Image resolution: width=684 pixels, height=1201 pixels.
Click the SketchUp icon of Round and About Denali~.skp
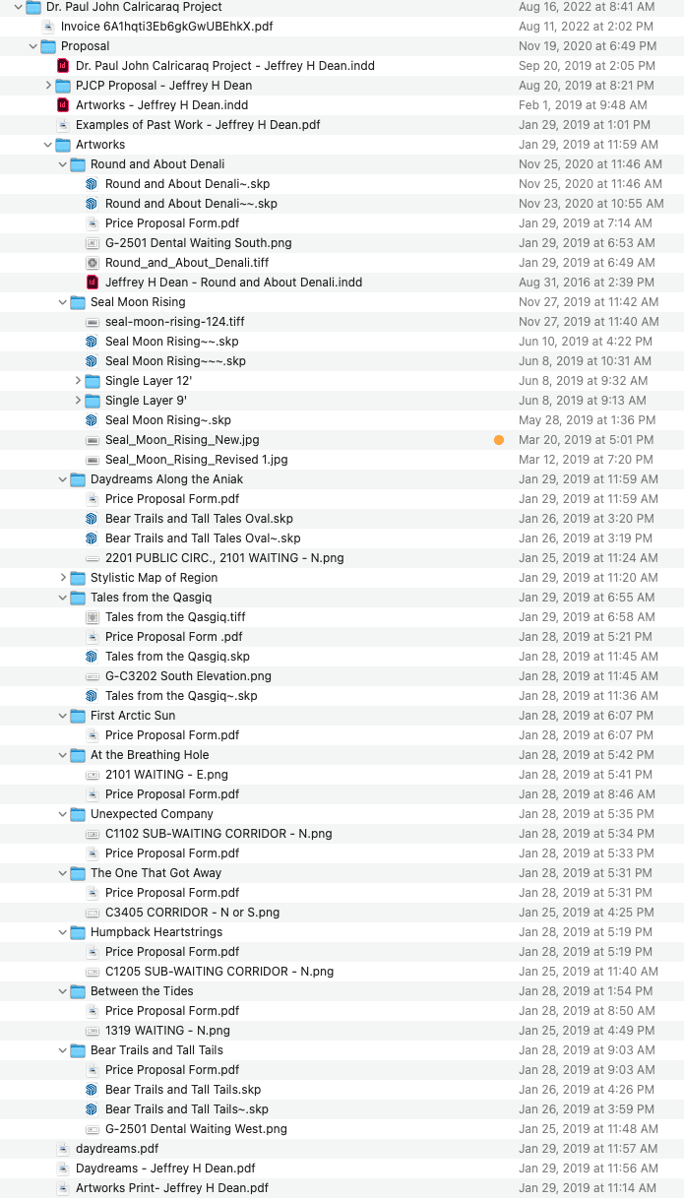click(93, 184)
